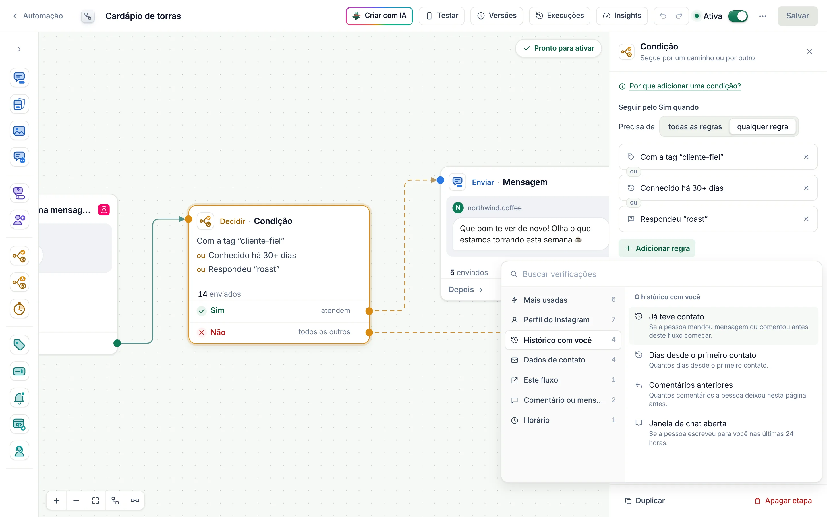Duplicate the condition step

[644, 501]
